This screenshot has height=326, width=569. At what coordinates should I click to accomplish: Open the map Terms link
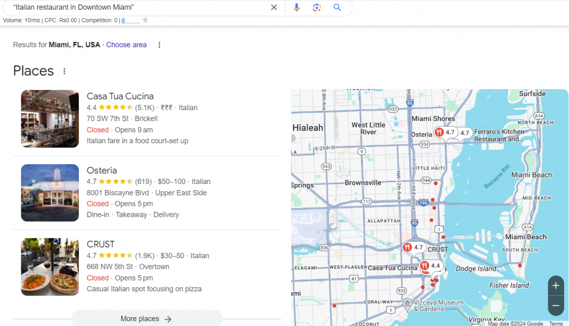pos(555,323)
